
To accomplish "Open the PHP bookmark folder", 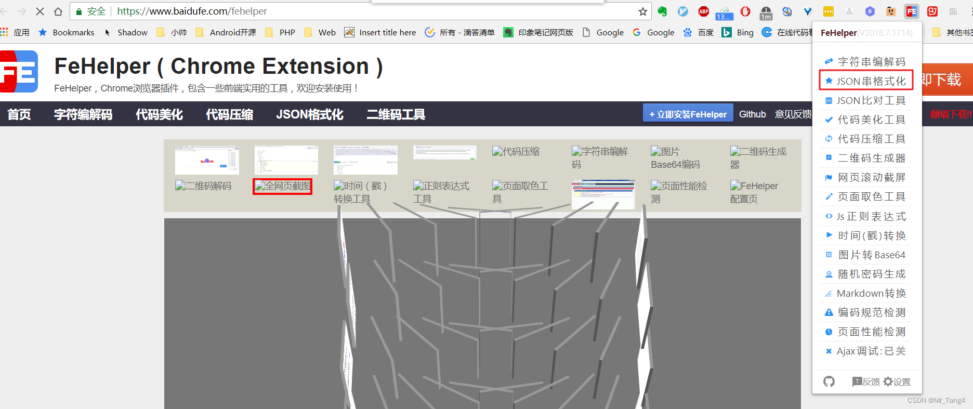I will tap(280, 32).
